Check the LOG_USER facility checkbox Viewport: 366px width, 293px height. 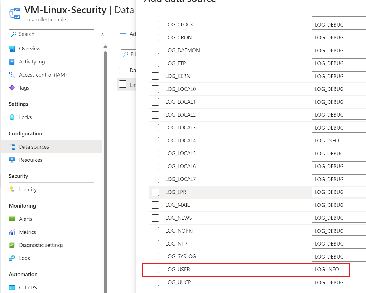(155, 269)
